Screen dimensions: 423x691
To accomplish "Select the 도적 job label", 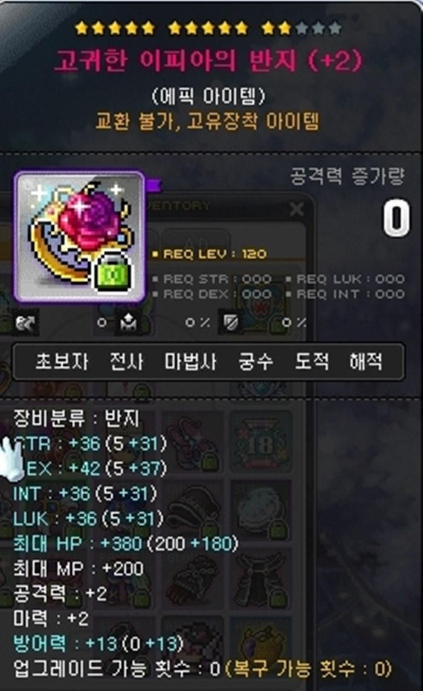I will 311,362.
